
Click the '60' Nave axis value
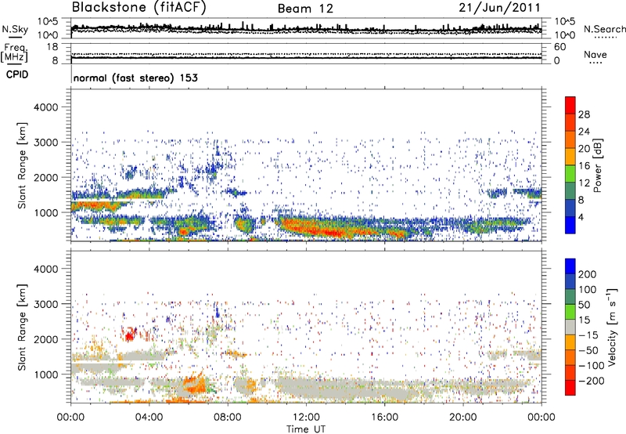(x=559, y=47)
